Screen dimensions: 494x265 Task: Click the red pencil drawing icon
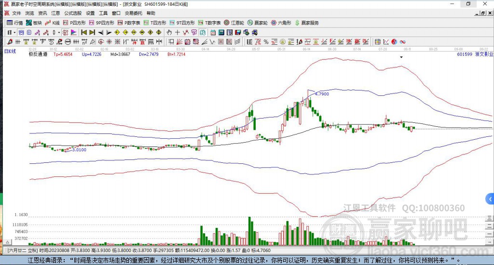[x=10, y=42]
